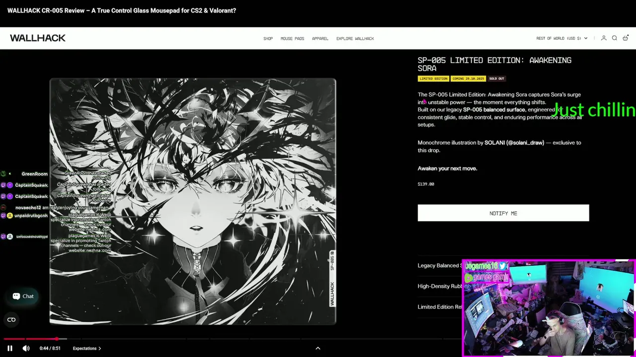Screen dimensions: 636x357
Task: Open the site search icon
Action: tap(615, 38)
